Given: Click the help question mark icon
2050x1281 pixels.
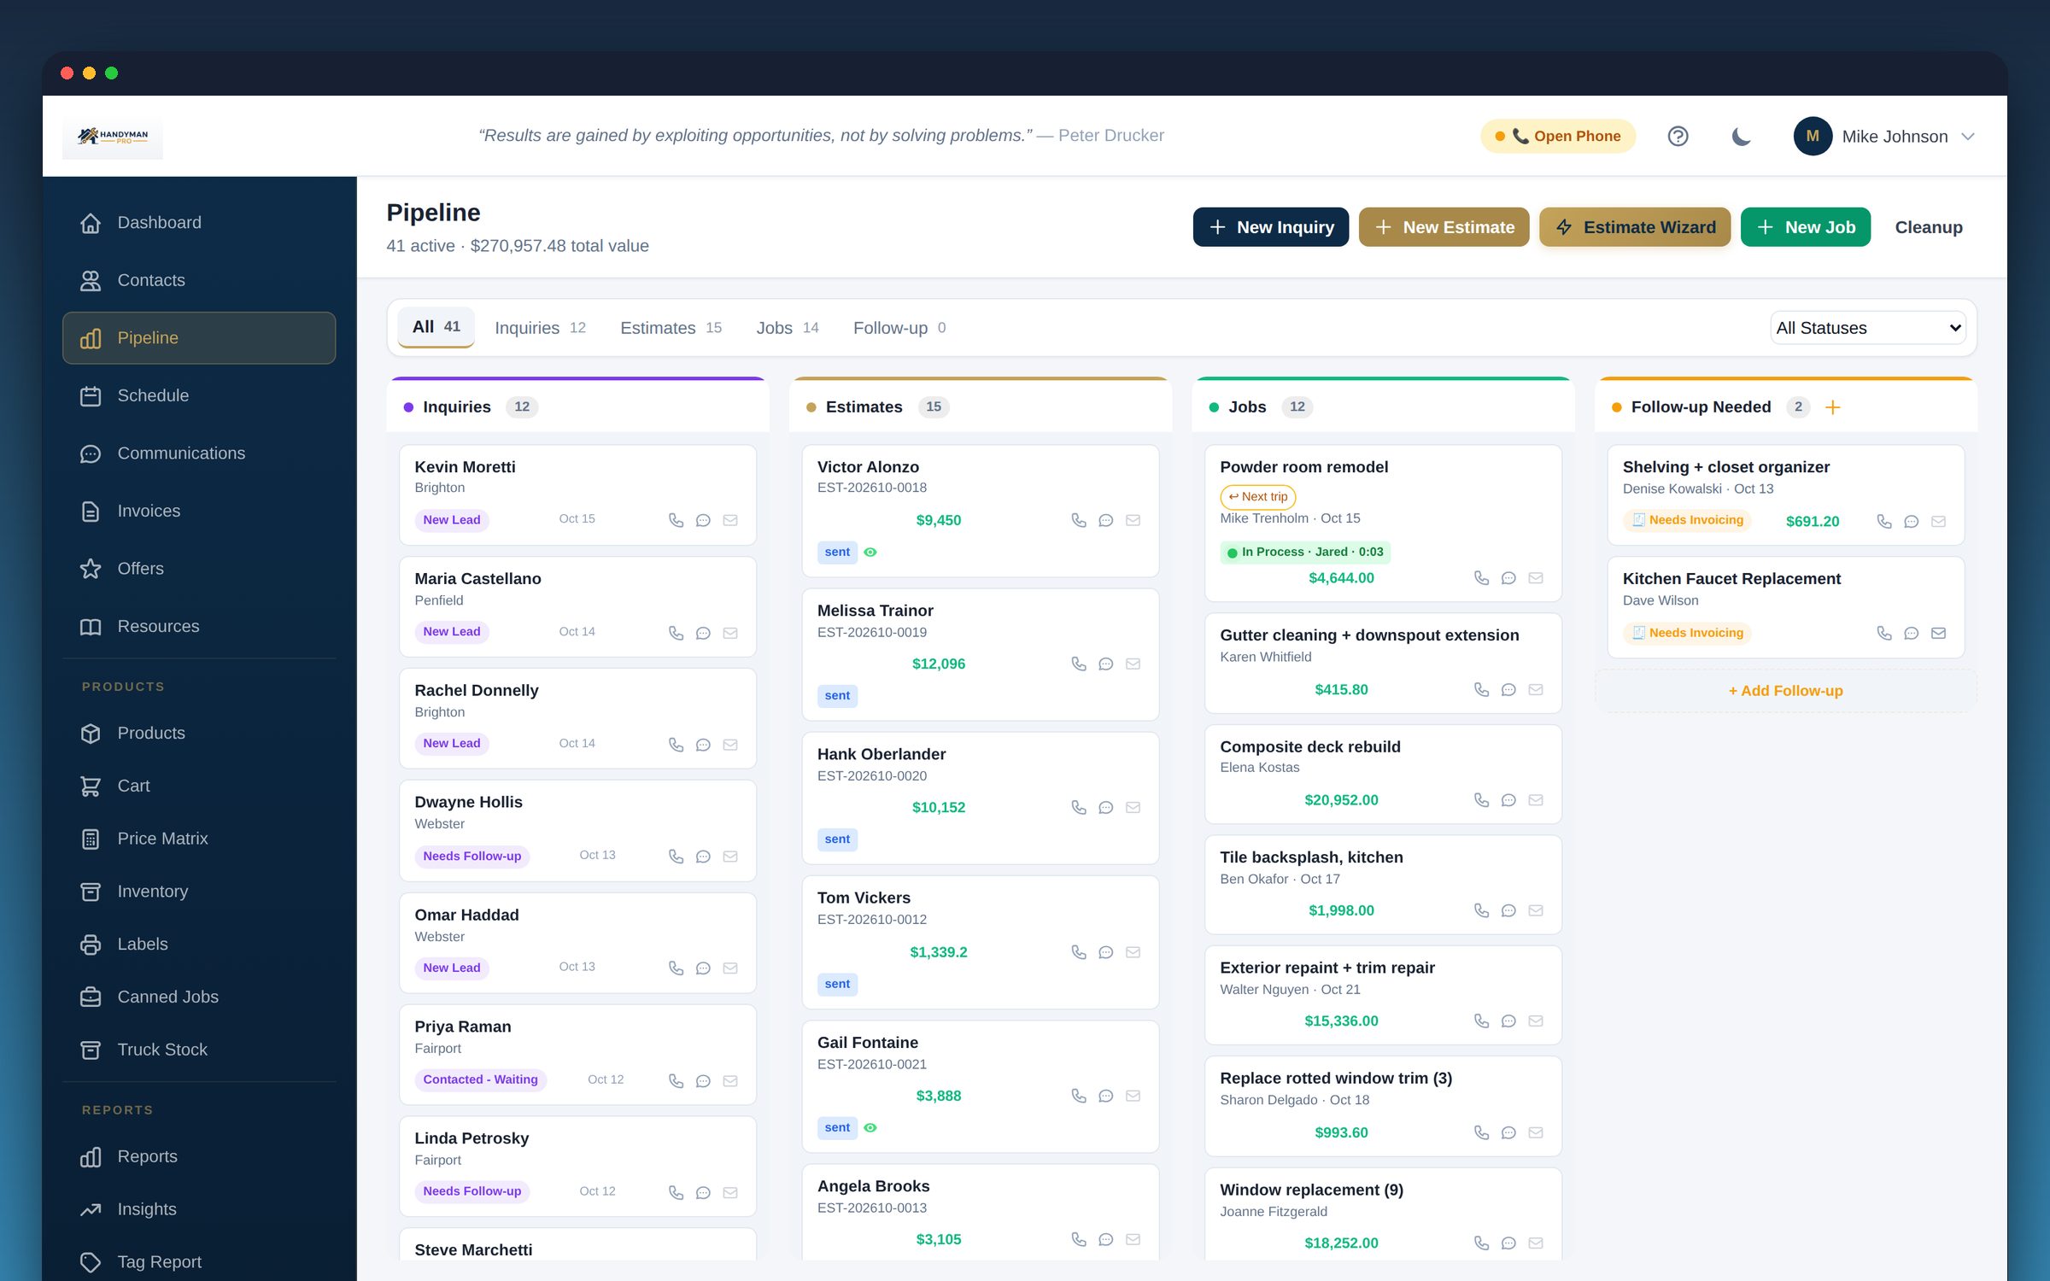Looking at the screenshot, I should coord(1678,137).
